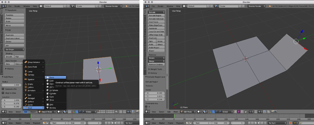Click Inset Faces in the right window
The image size is (314, 125).
(156, 22)
